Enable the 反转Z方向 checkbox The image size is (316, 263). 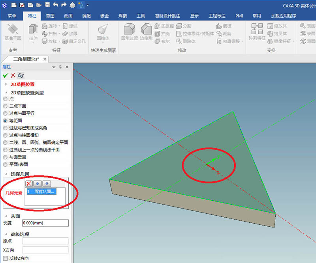[6, 258]
